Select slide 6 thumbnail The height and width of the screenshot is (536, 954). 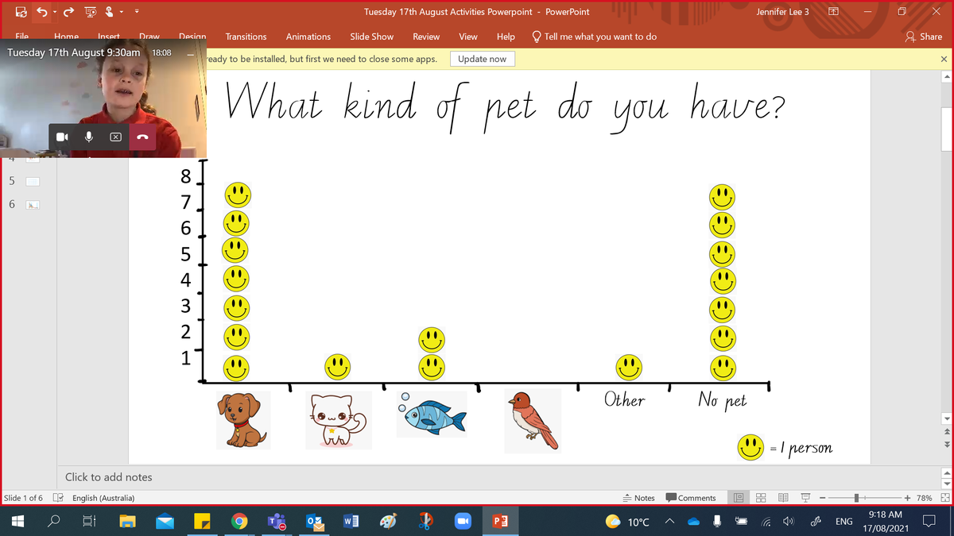tap(33, 205)
